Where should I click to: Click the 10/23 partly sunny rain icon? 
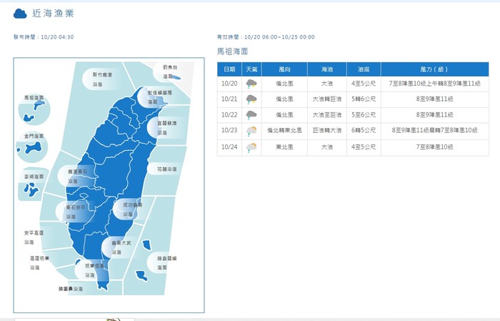point(251,131)
